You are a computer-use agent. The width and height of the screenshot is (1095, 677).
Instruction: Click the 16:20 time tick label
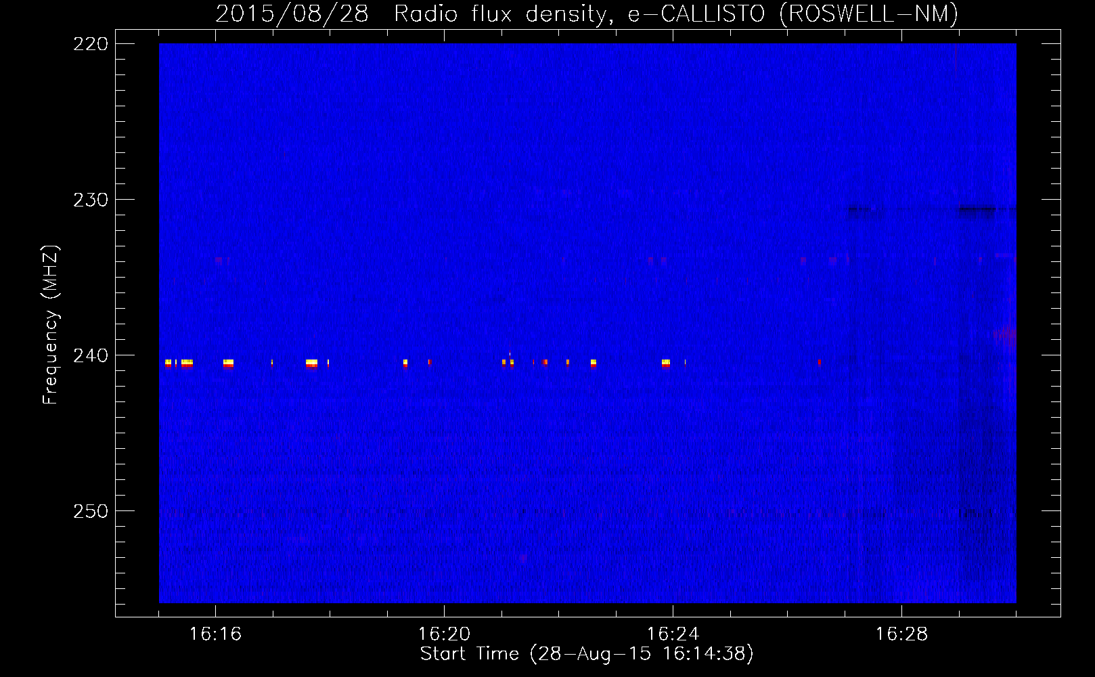444,634
